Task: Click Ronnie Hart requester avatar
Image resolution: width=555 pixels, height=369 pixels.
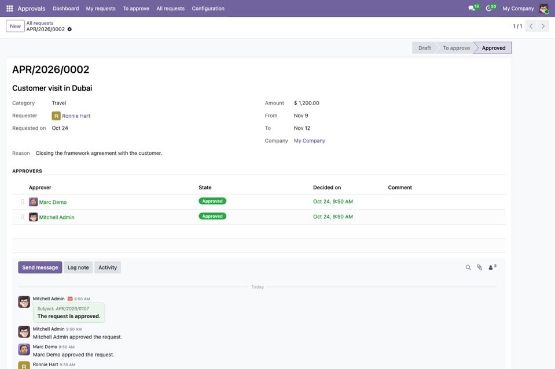Action: pos(56,116)
